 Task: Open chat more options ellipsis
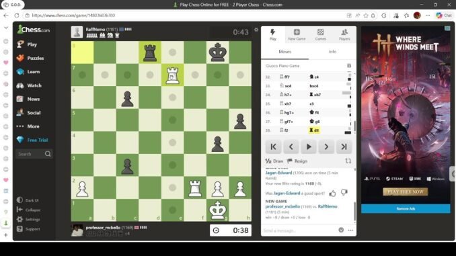[350, 230]
